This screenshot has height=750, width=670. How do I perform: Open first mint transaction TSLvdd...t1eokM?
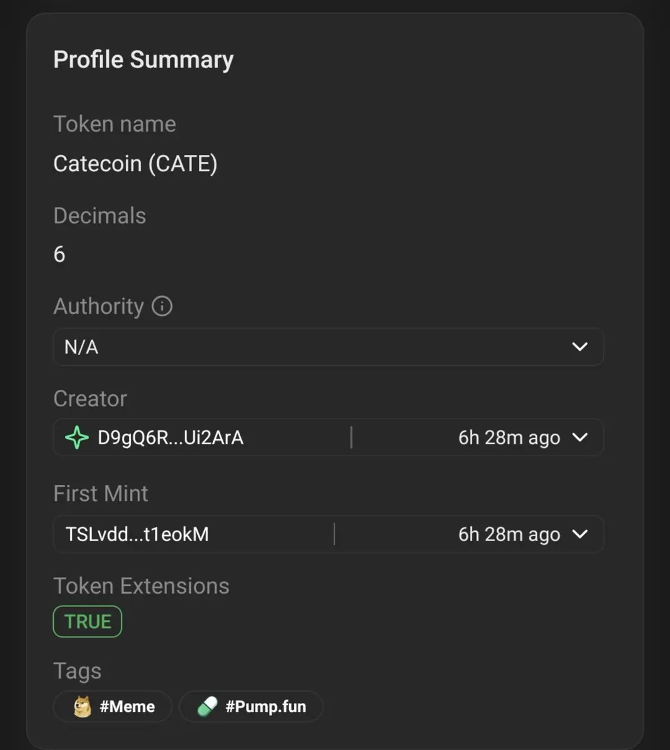137,534
